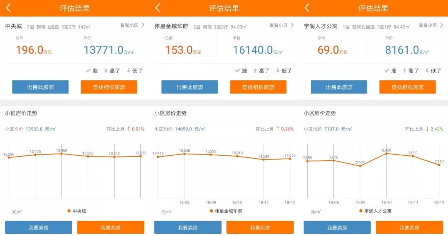Click total price 69.0万元
The width and height of the screenshot is (448, 236).
(x=333, y=50)
